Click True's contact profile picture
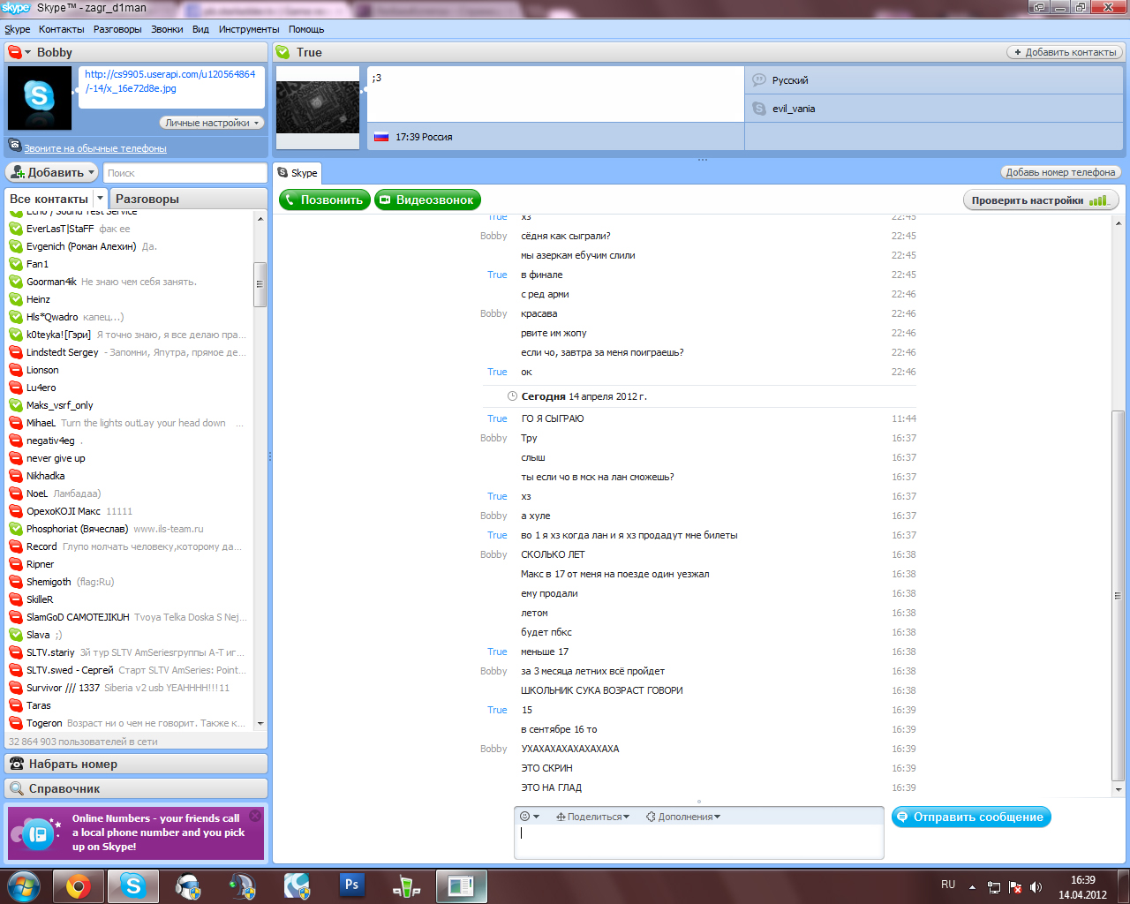Viewport: 1130px width, 904px height. coord(318,107)
